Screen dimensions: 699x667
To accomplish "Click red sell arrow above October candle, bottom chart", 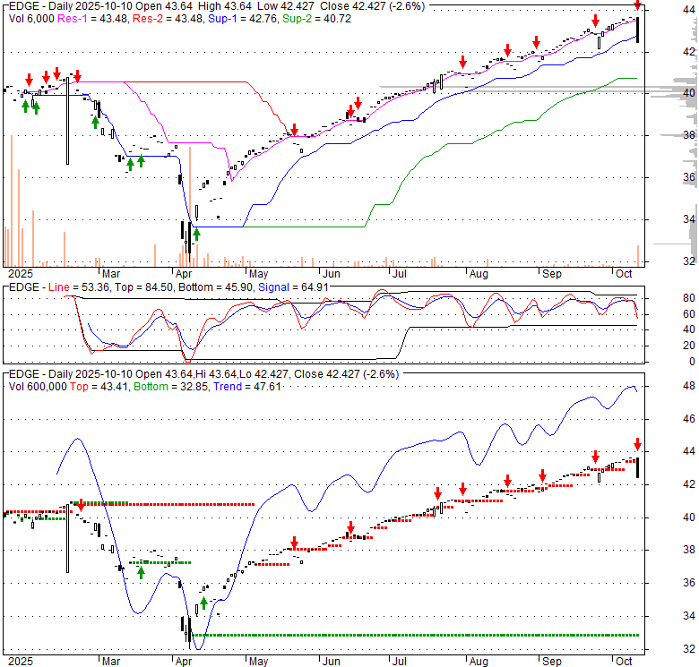I will coord(637,444).
